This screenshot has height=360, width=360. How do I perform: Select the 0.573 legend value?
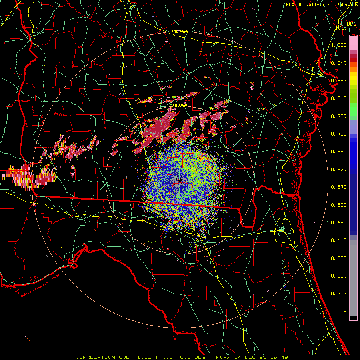[339, 187]
